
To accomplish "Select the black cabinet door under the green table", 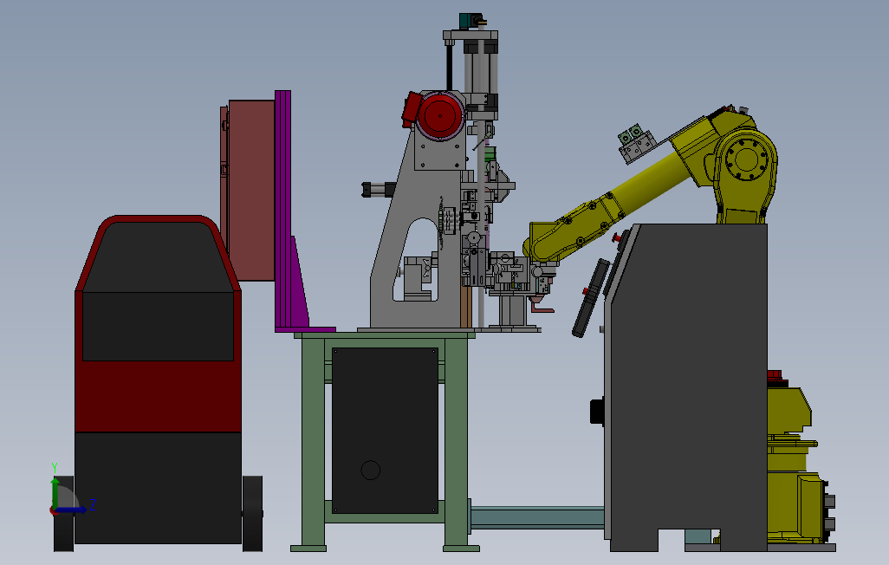I will coord(385,431).
